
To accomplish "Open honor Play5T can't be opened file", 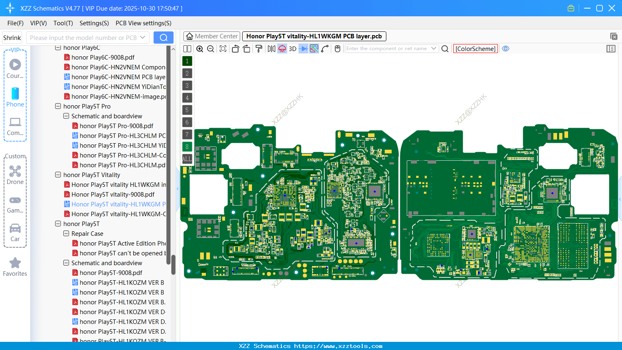I will (x=119, y=253).
